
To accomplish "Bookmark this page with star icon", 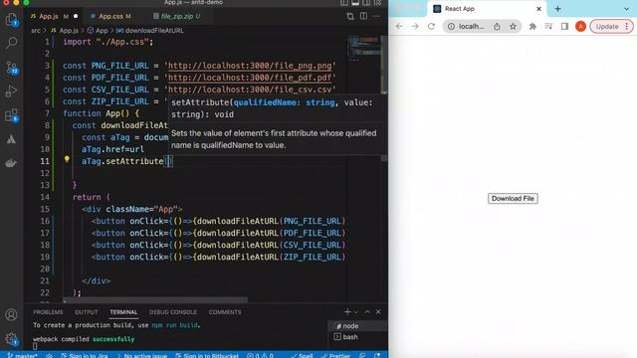I will pyautogui.click(x=514, y=27).
